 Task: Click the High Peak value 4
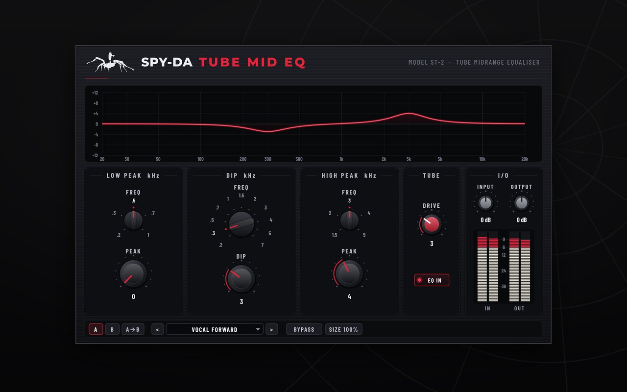[349, 296]
